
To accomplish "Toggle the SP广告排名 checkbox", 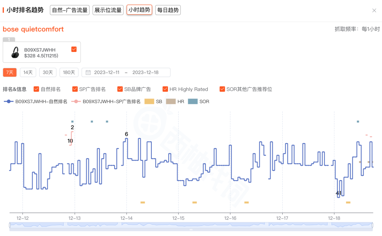I will (x=75, y=89).
